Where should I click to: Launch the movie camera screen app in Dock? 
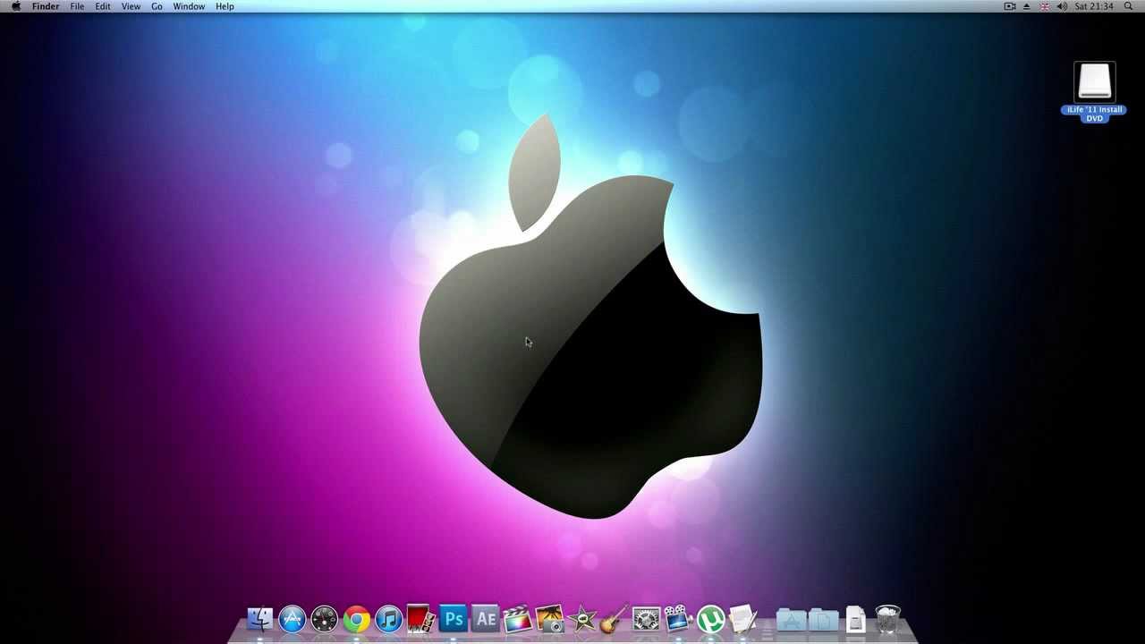678,619
